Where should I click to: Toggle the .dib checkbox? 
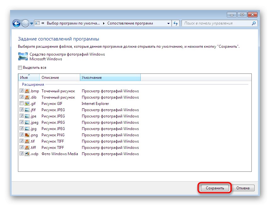[x=21, y=97]
